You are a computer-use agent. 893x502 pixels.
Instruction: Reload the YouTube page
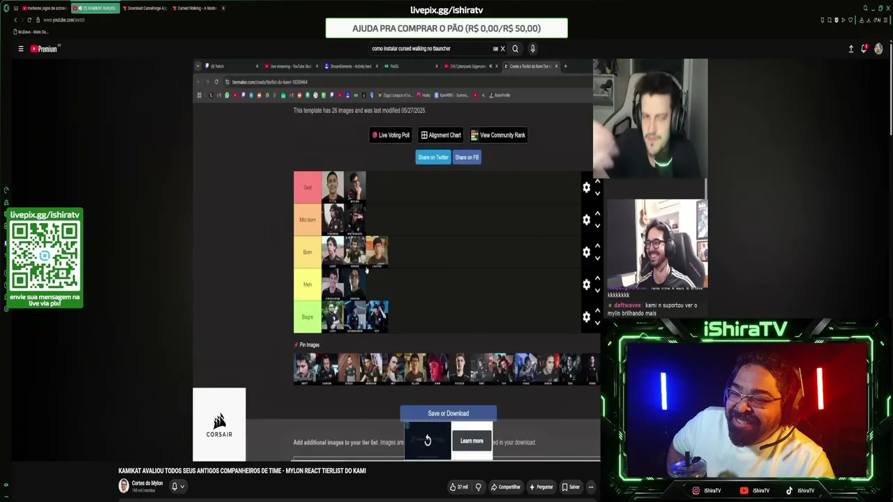coord(29,20)
